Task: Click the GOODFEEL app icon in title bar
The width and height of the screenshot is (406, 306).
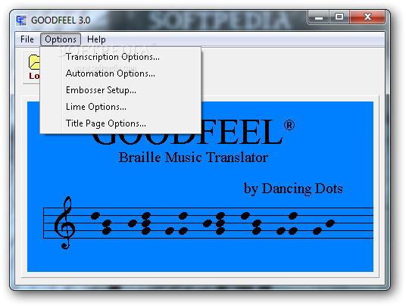Action: tap(21, 20)
